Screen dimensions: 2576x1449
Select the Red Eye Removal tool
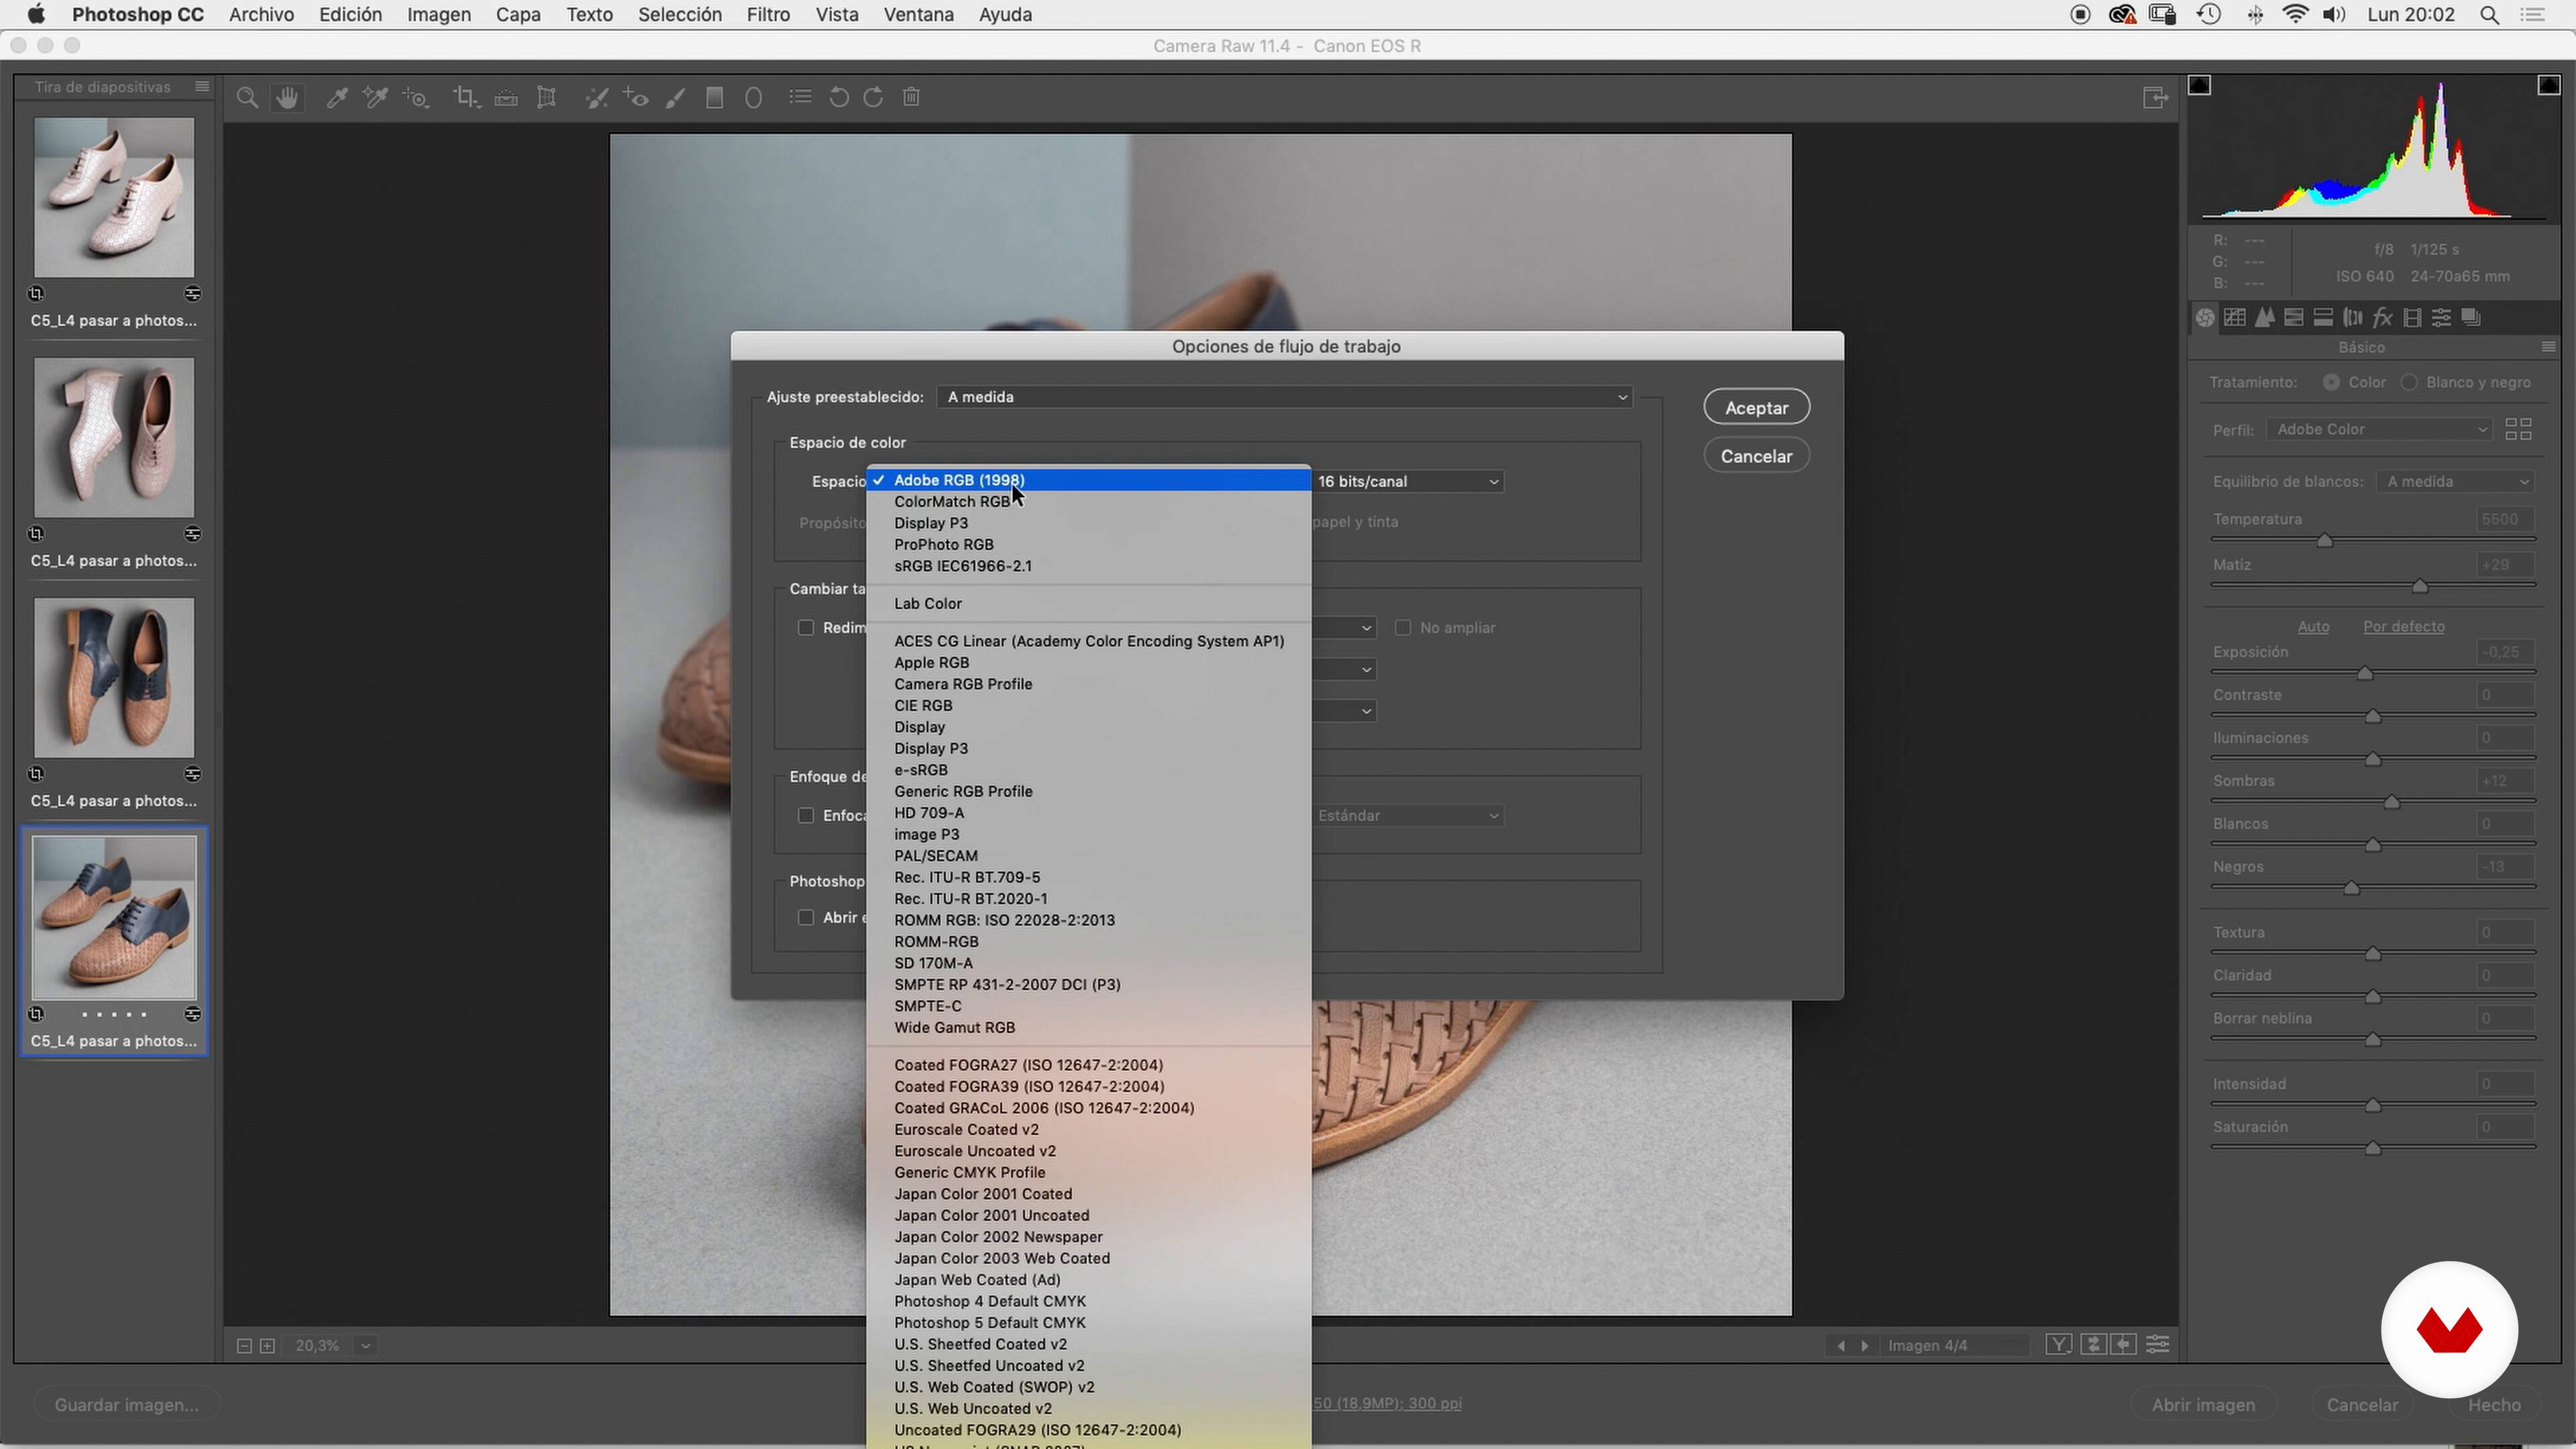point(636,97)
